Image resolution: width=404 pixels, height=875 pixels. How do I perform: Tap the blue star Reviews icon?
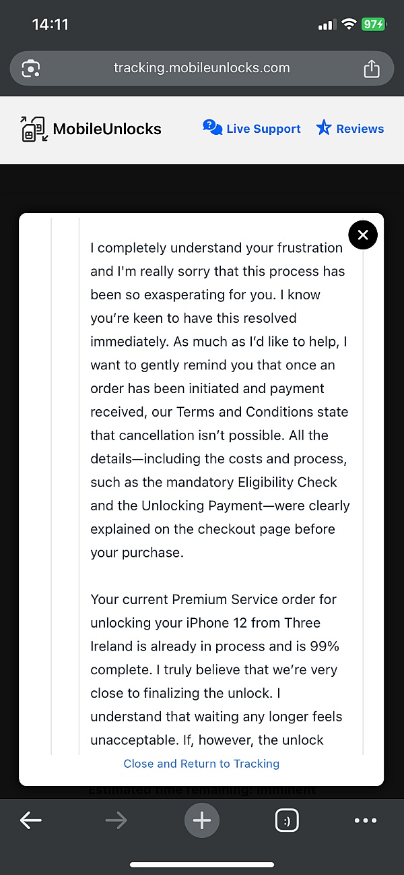pyautogui.click(x=324, y=127)
